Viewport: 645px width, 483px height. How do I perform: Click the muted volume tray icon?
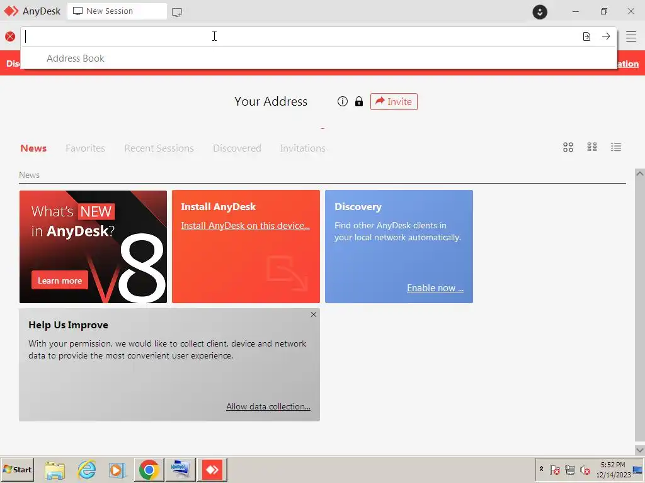[x=585, y=469]
